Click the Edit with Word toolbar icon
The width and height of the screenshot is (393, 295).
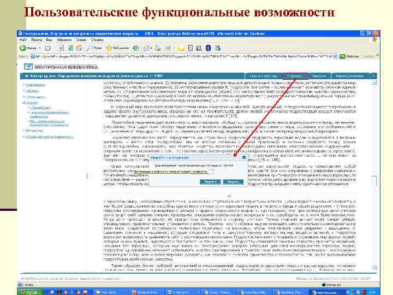(168, 48)
